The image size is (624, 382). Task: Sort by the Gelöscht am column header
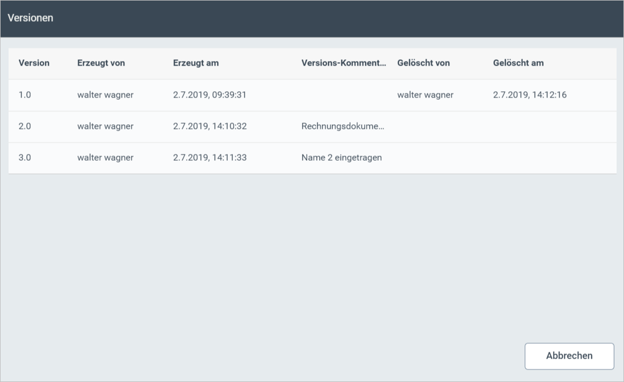pyautogui.click(x=518, y=63)
